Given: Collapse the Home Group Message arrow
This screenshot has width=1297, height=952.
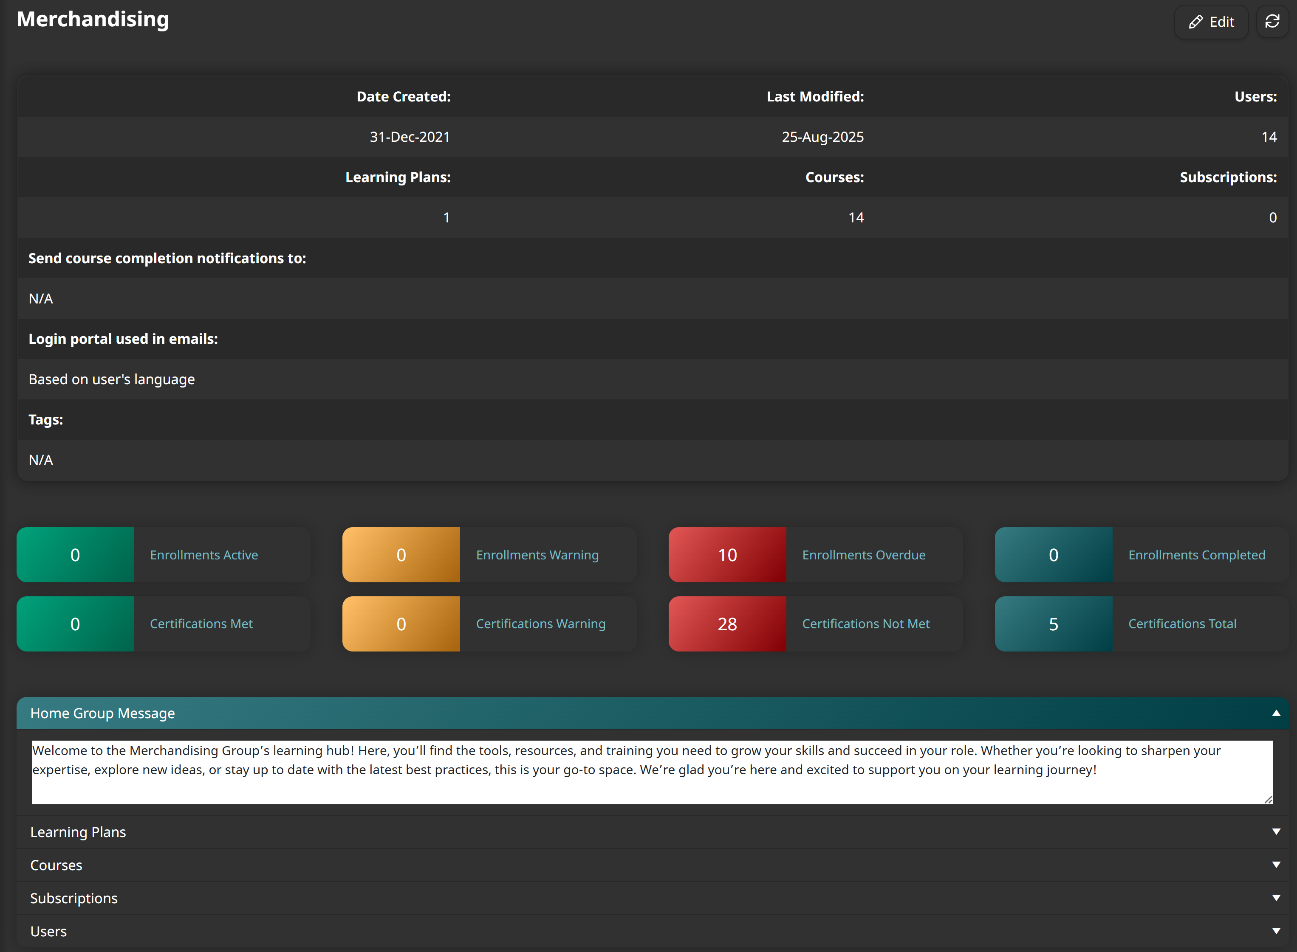Looking at the screenshot, I should [x=1276, y=713].
